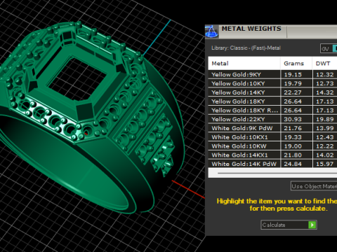Click the 22.27 grams value

(293, 92)
